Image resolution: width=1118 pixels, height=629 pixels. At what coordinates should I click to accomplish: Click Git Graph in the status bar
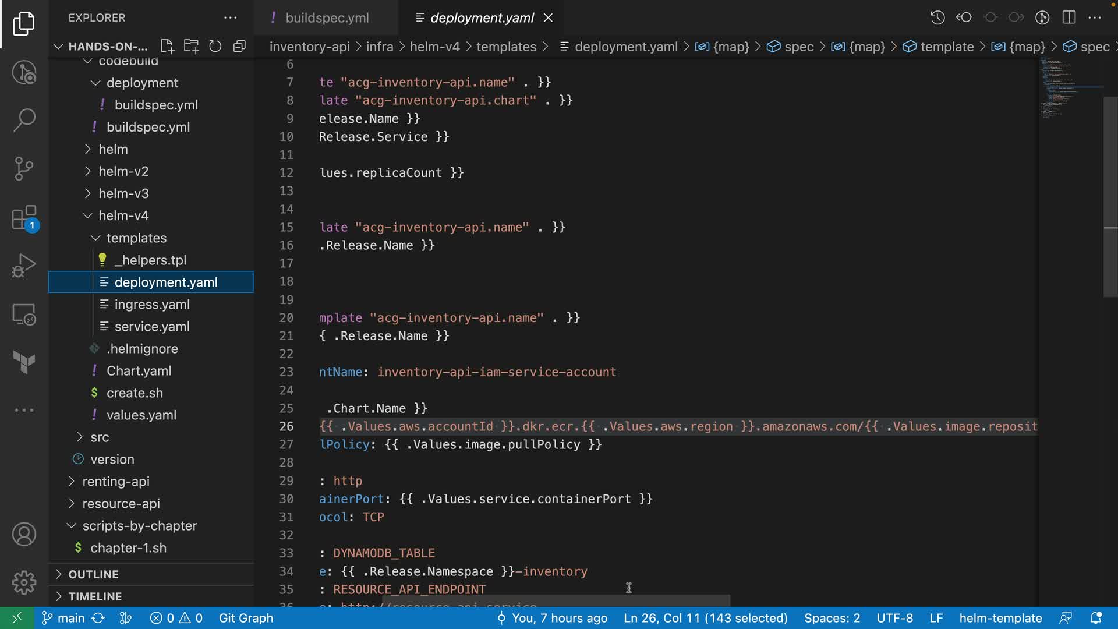tap(246, 618)
